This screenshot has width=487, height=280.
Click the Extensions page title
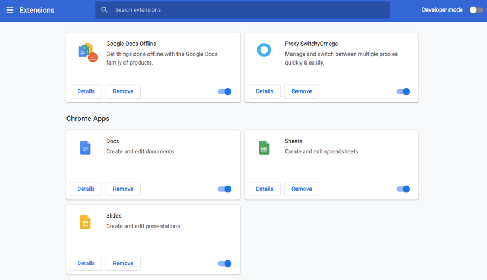(37, 10)
